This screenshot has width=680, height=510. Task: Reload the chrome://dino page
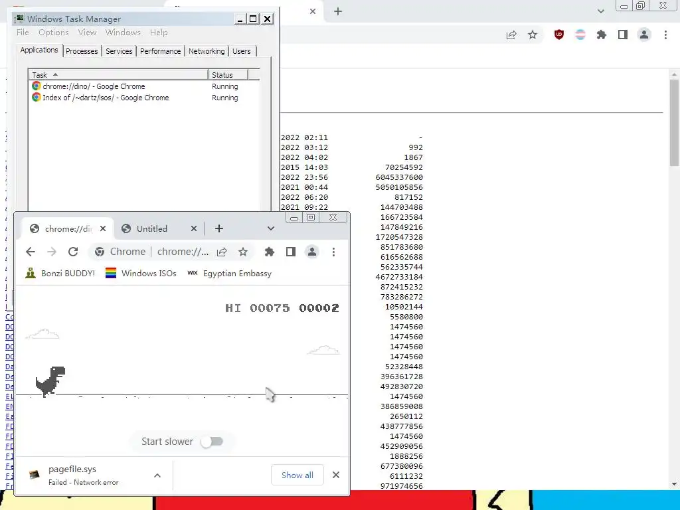pos(73,252)
